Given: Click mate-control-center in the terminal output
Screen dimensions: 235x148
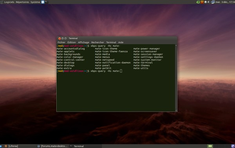Looking at the screenshot, I should [x=70, y=60].
